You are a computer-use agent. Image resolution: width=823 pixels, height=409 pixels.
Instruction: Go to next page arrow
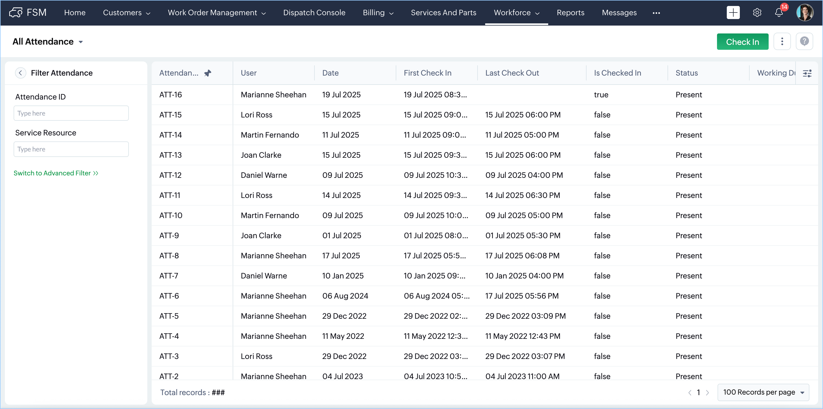(x=707, y=392)
